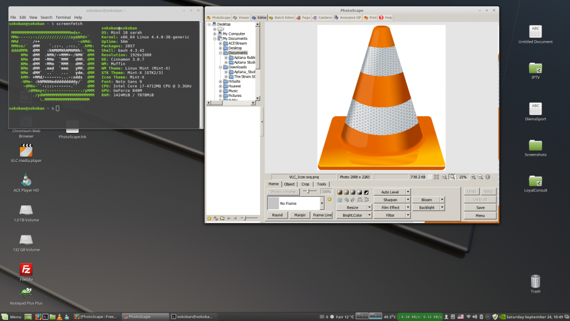Select the Huawei folder in the tree
The image size is (570, 321).
(x=234, y=86)
